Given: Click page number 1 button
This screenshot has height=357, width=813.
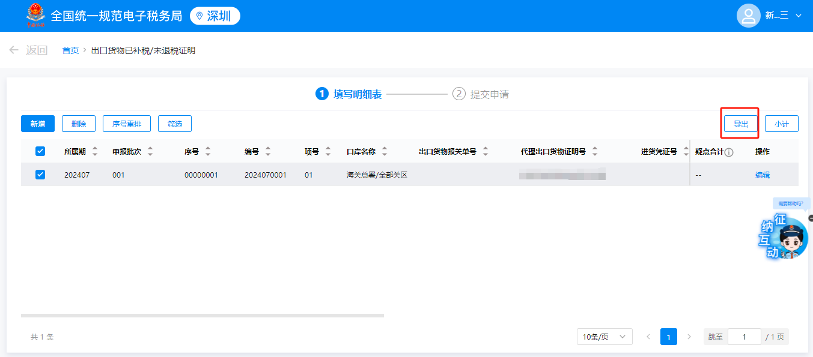Looking at the screenshot, I should (669, 337).
